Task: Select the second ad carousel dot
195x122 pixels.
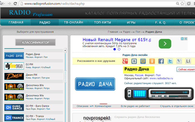Action: (x=119, y=49)
